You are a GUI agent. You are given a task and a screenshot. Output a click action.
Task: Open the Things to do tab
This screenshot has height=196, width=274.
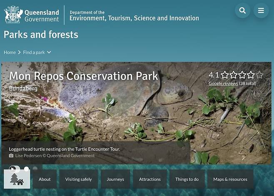coord(187,179)
